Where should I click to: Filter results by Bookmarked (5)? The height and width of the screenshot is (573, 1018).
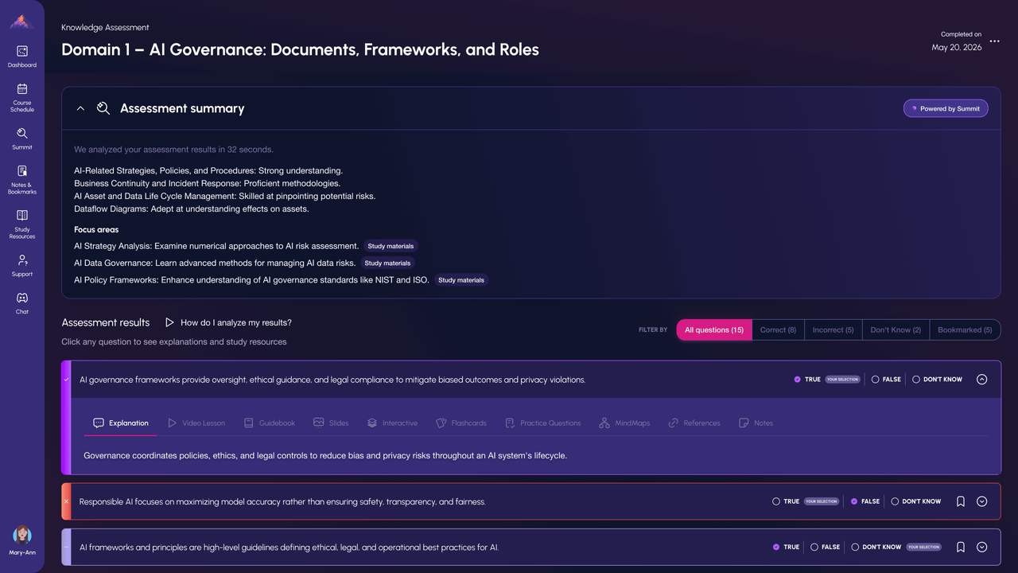965,329
